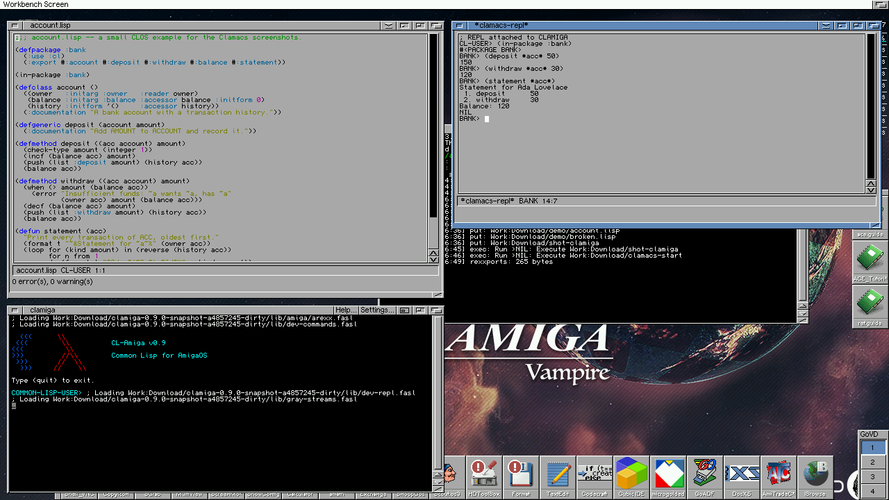The image size is (889, 500).
Task: Click the clamacs-repl window scroll-up arrow
Action: 871,183
